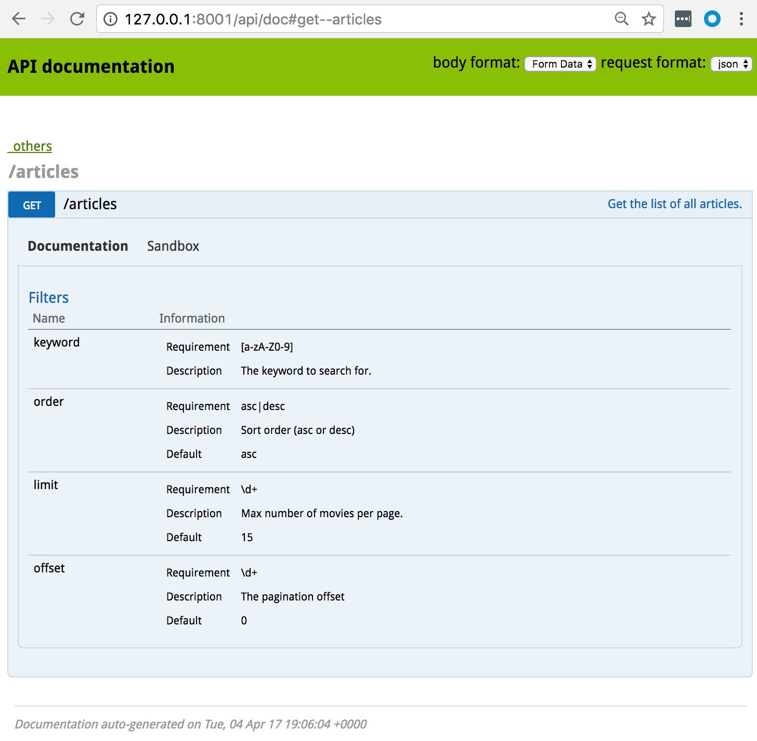The height and width of the screenshot is (741, 757).
Task: Switch to the Documentation tab
Action: coord(78,246)
